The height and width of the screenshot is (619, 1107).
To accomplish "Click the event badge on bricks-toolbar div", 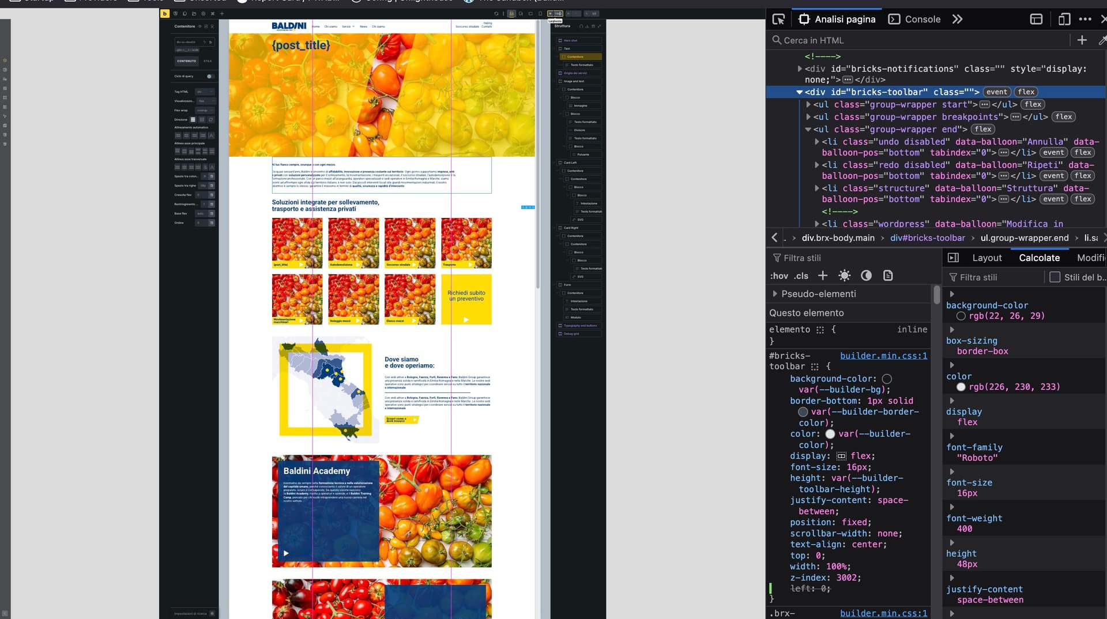I will click(996, 92).
